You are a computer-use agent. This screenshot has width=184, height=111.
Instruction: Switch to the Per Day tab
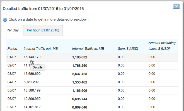(13, 30)
